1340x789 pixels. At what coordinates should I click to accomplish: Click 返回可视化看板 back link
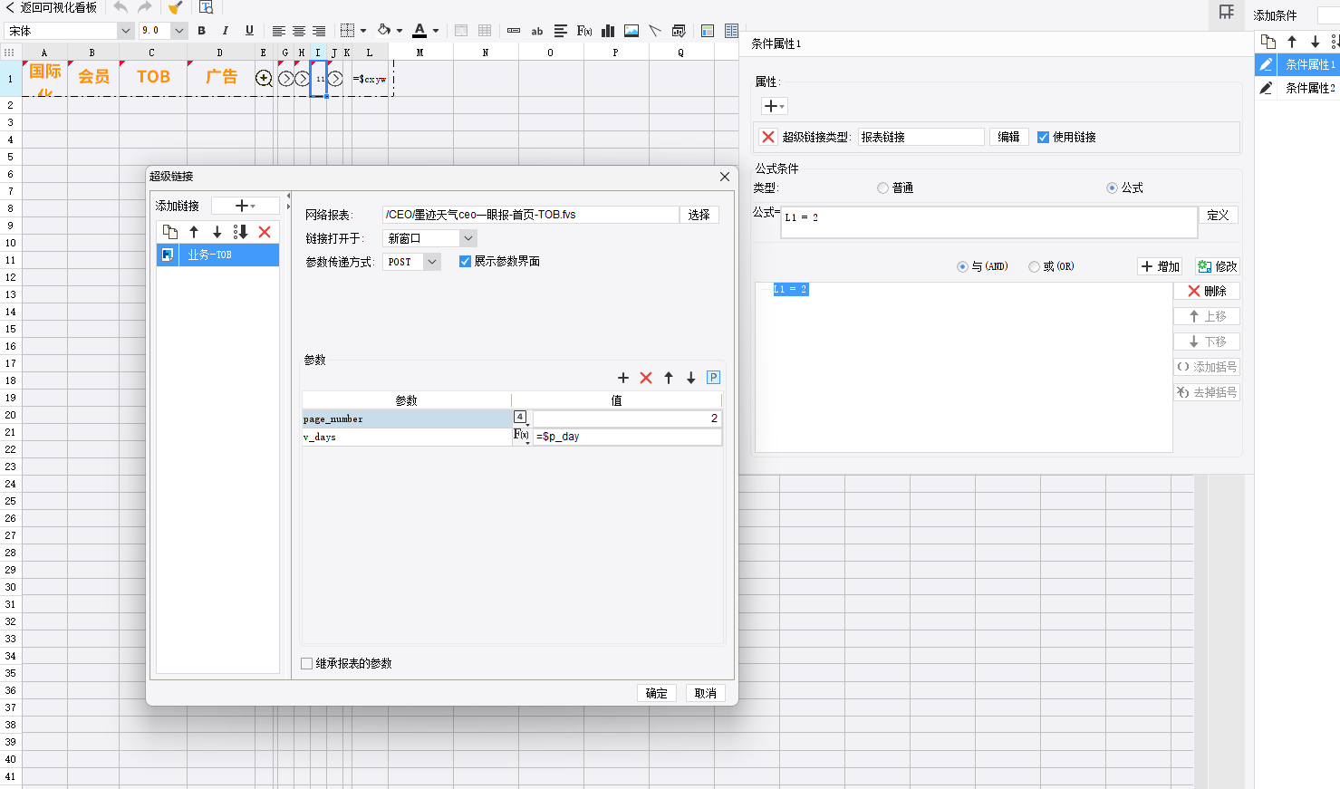pyautogui.click(x=51, y=7)
